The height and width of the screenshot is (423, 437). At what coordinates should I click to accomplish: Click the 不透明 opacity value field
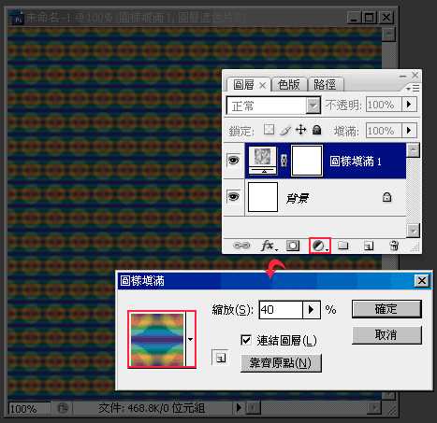385,105
